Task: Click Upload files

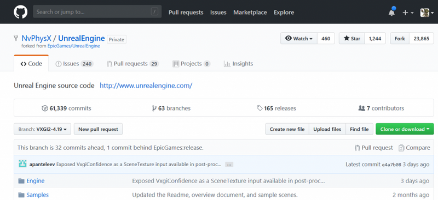Action: point(327,129)
